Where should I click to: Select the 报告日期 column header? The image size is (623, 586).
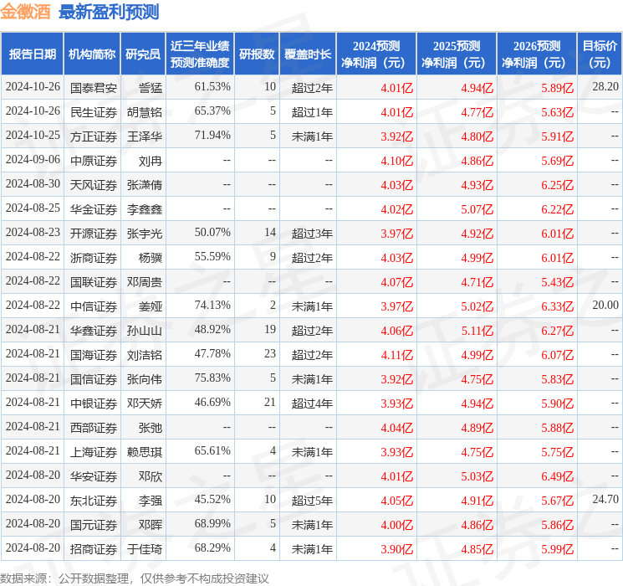point(32,54)
